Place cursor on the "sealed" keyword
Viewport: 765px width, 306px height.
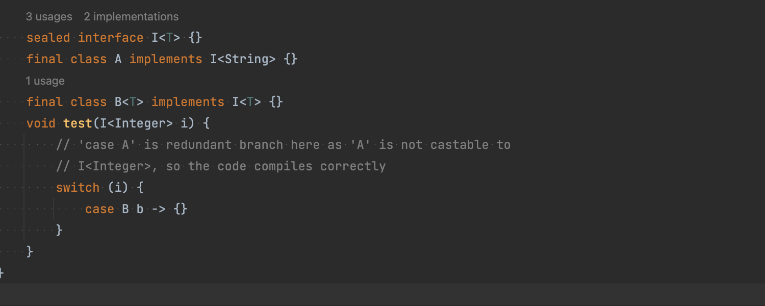48,38
